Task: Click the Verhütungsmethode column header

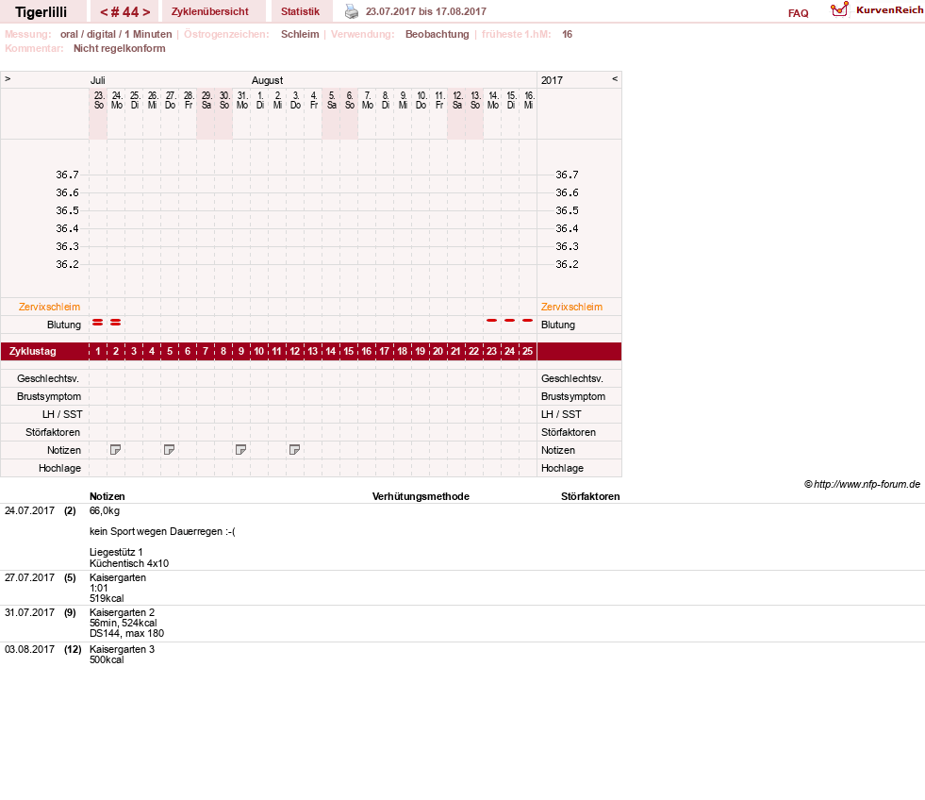Action: [x=421, y=496]
